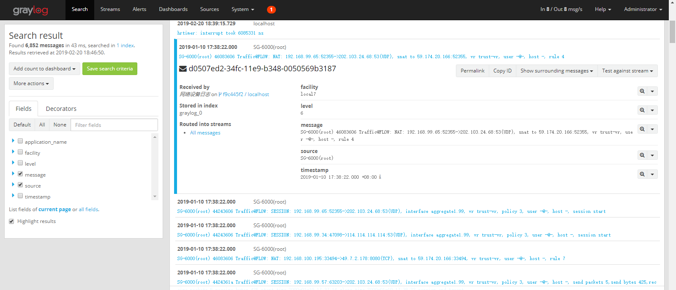Screen dimensions: 676x290
Task: Click the Save search criteria button
Action: [x=109, y=69]
